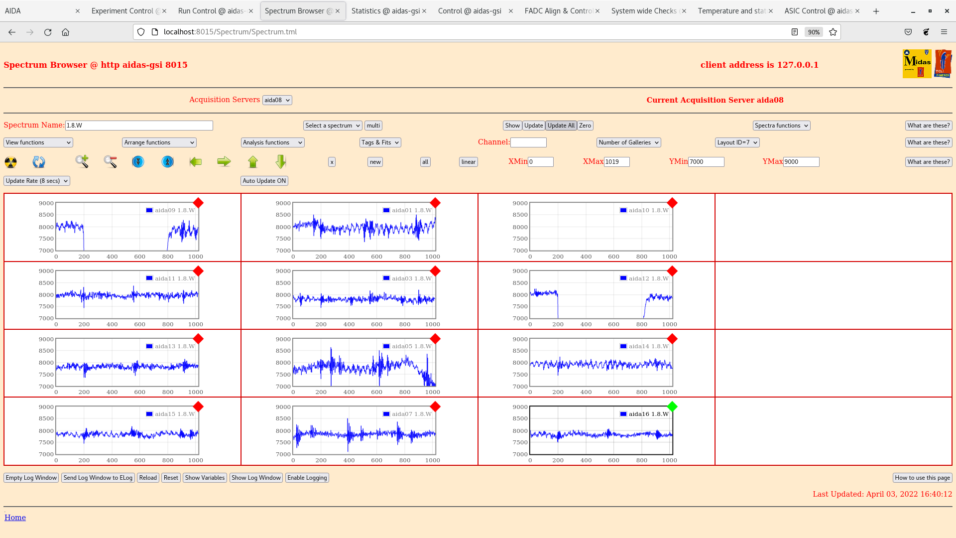Click the blue refresh arrows icon
The image size is (956, 538).
click(x=39, y=162)
